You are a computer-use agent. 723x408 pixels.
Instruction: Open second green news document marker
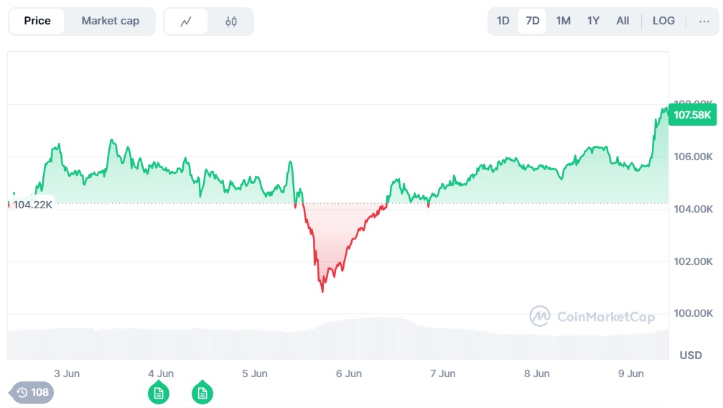[202, 392]
